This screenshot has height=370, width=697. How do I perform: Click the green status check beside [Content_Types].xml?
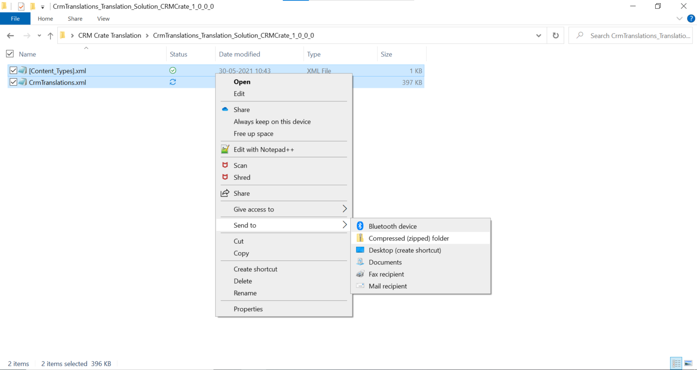click(172, 70)
